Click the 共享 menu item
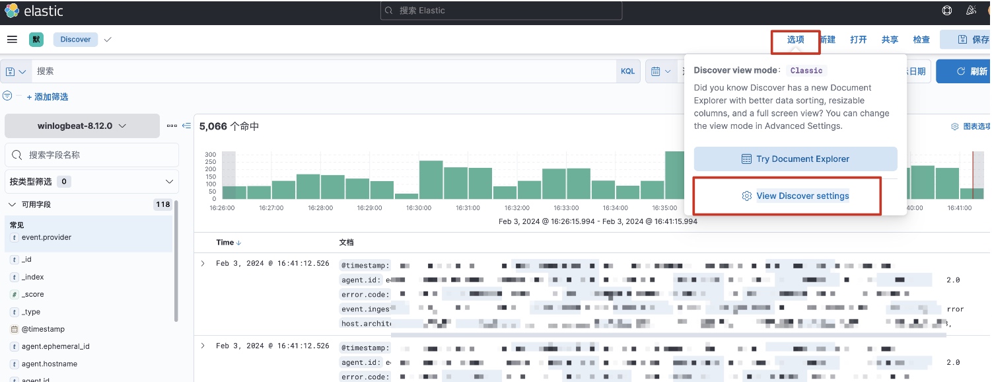This screenshot has height=382, width=992. click(890, 40)
